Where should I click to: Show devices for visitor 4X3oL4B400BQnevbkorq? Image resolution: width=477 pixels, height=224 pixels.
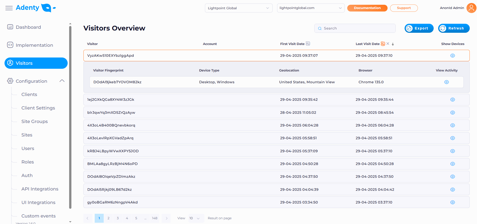tap(452, 125)
